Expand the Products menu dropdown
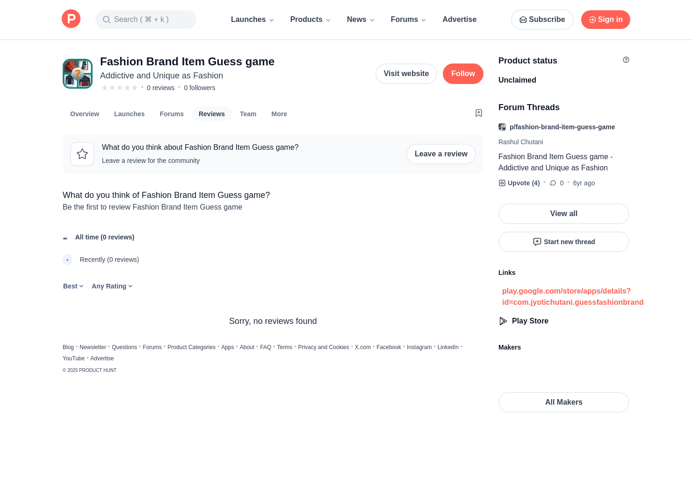 [310, 20]
